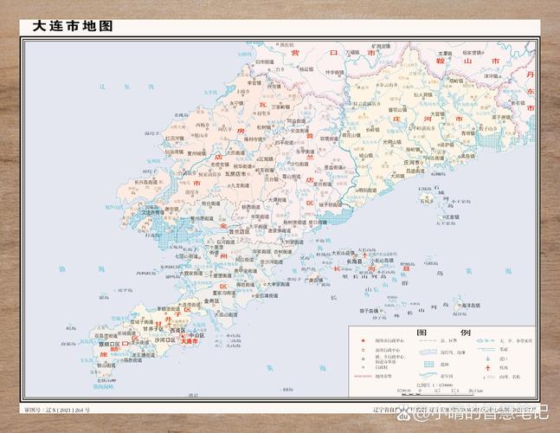560x433 pixels.
Task: Click the 审图号 approval number text
Action: (x=57, y=410)
